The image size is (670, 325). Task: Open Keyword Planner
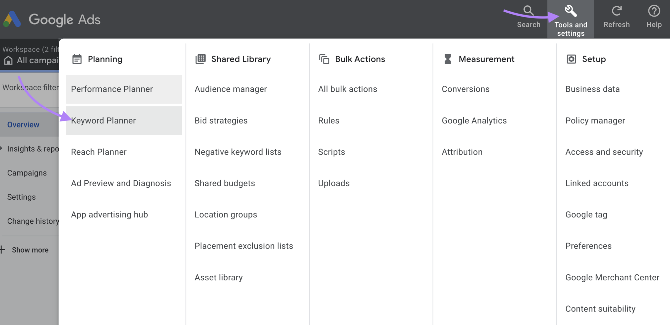click(124, 120)
